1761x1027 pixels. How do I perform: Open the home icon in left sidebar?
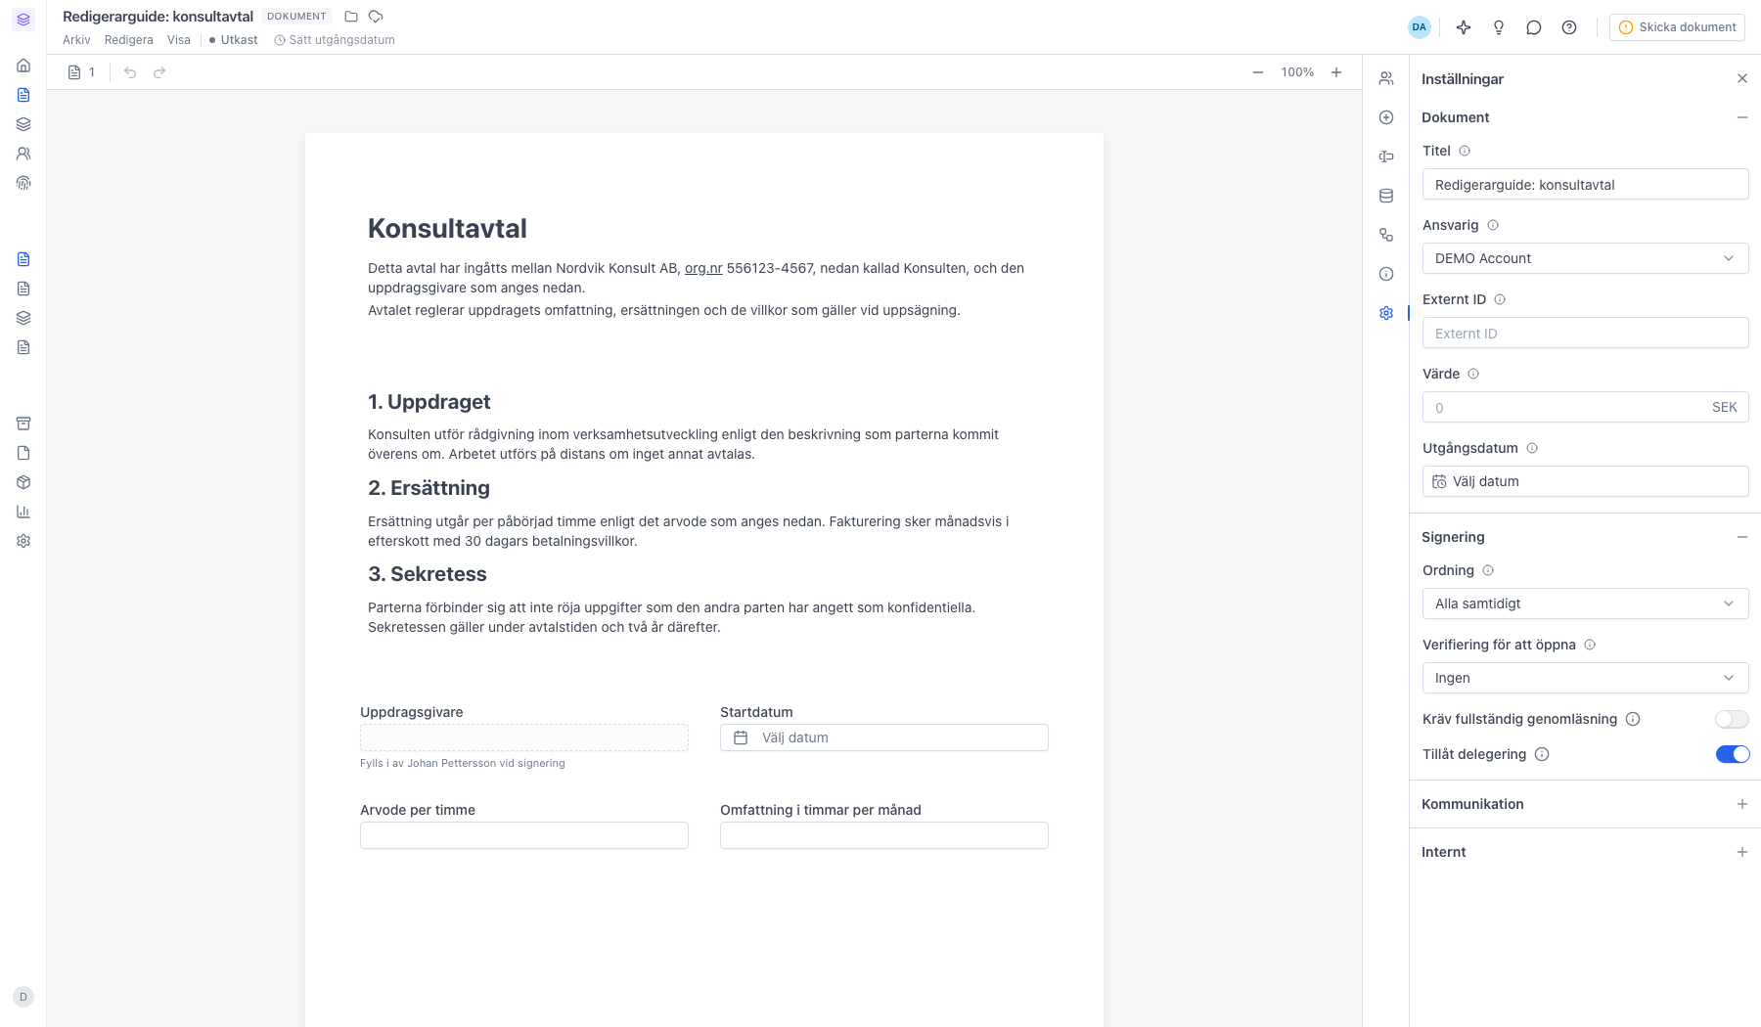coord(23,66)
